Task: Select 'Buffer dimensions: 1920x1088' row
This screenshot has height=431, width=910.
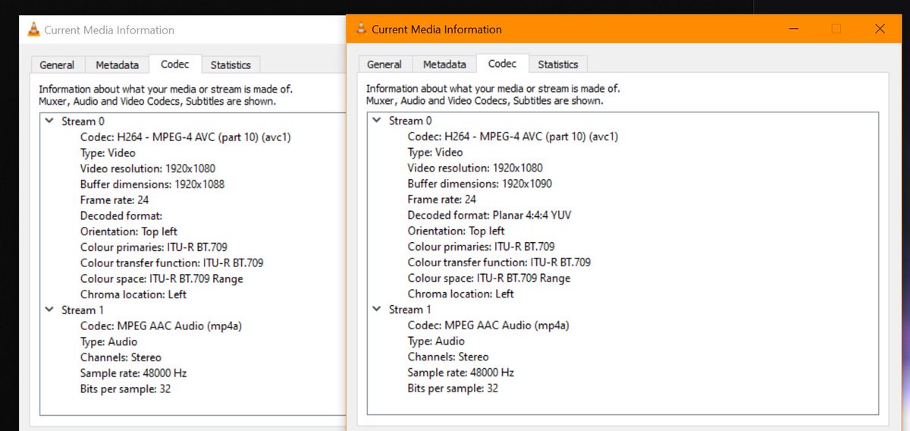Action: (152, 184)
